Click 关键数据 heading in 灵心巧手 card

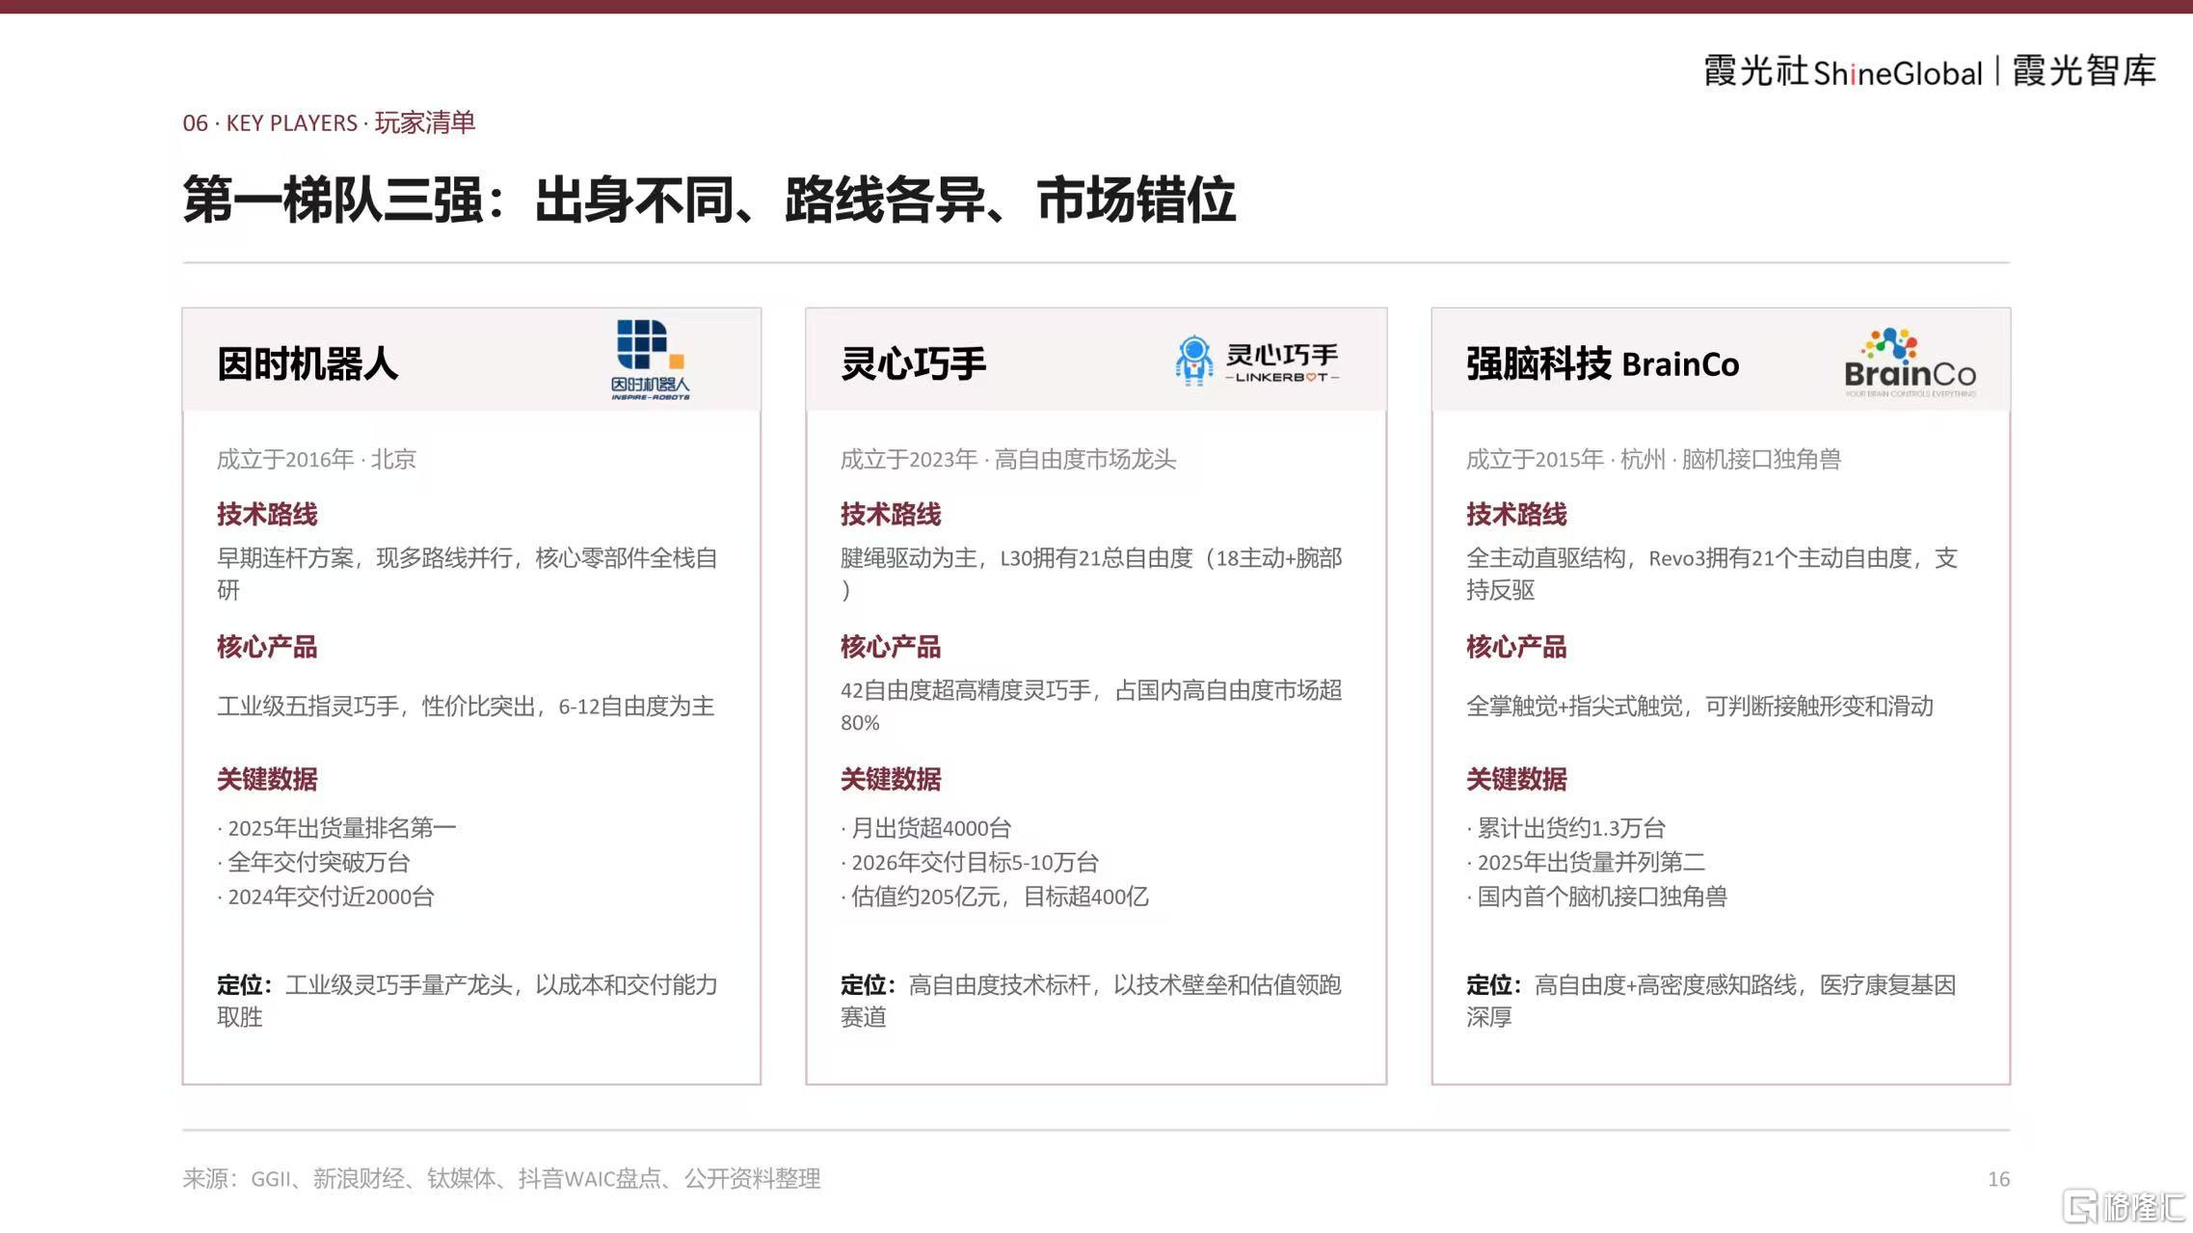click(891, 779)
